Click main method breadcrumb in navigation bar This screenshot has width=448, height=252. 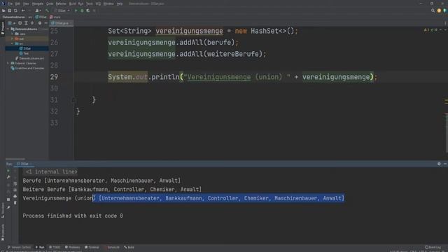tap(55, 17)
